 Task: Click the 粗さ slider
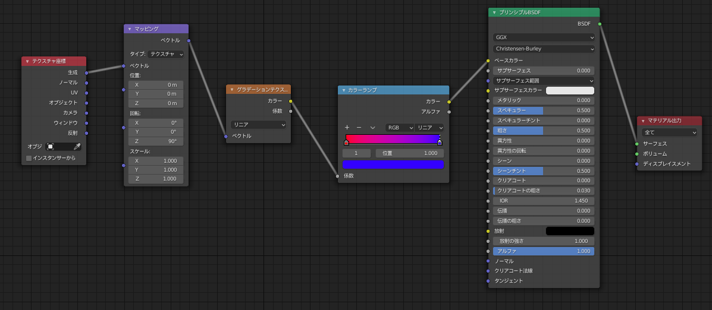click(544, 131)
